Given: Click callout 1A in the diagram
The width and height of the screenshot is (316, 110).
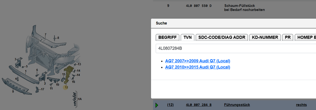Looking at the screenshot, I should (80, 99).
